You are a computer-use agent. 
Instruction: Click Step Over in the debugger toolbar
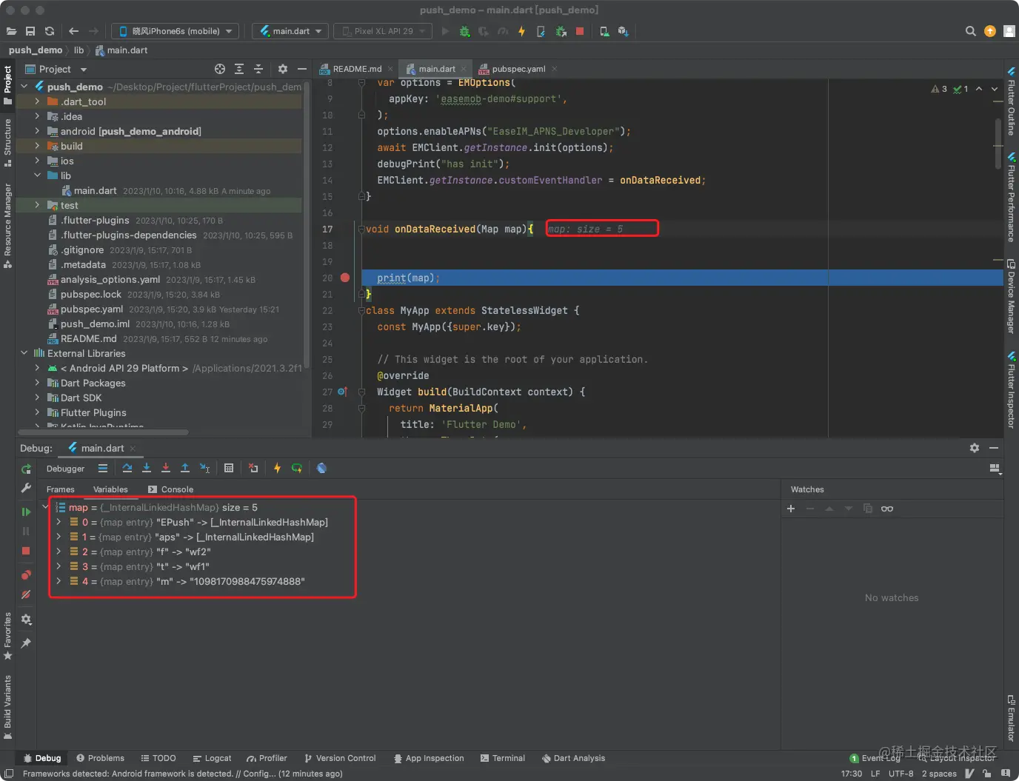point(127,468)
